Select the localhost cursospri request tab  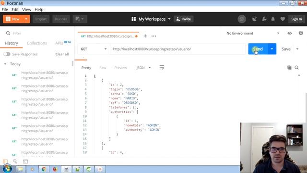[x=108, y=36]
